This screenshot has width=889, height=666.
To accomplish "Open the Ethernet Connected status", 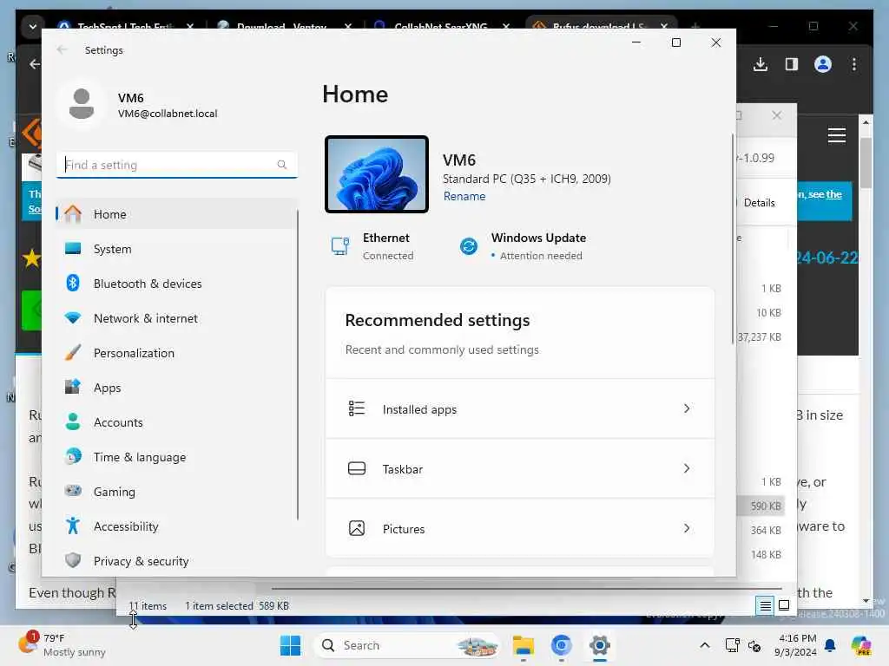I will (x=372, y=246).
